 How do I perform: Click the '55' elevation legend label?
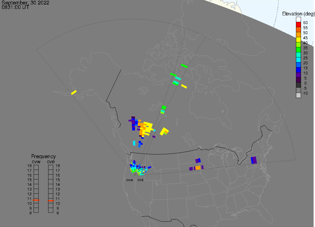pyautogui.click(x=305, y=28)
